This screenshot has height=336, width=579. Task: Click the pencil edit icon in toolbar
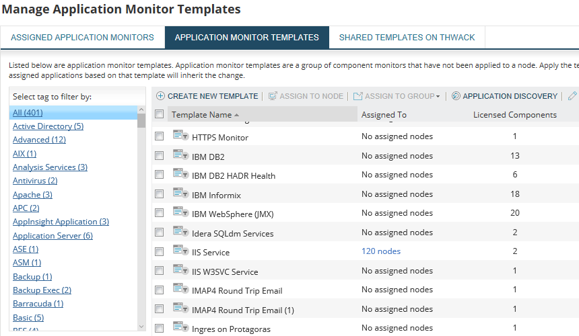click(572, 96)
